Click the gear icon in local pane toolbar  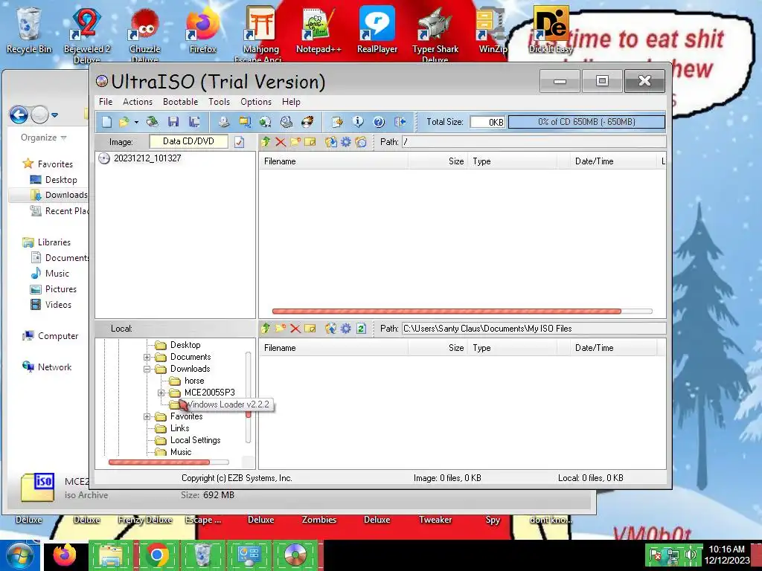(345, 329)
